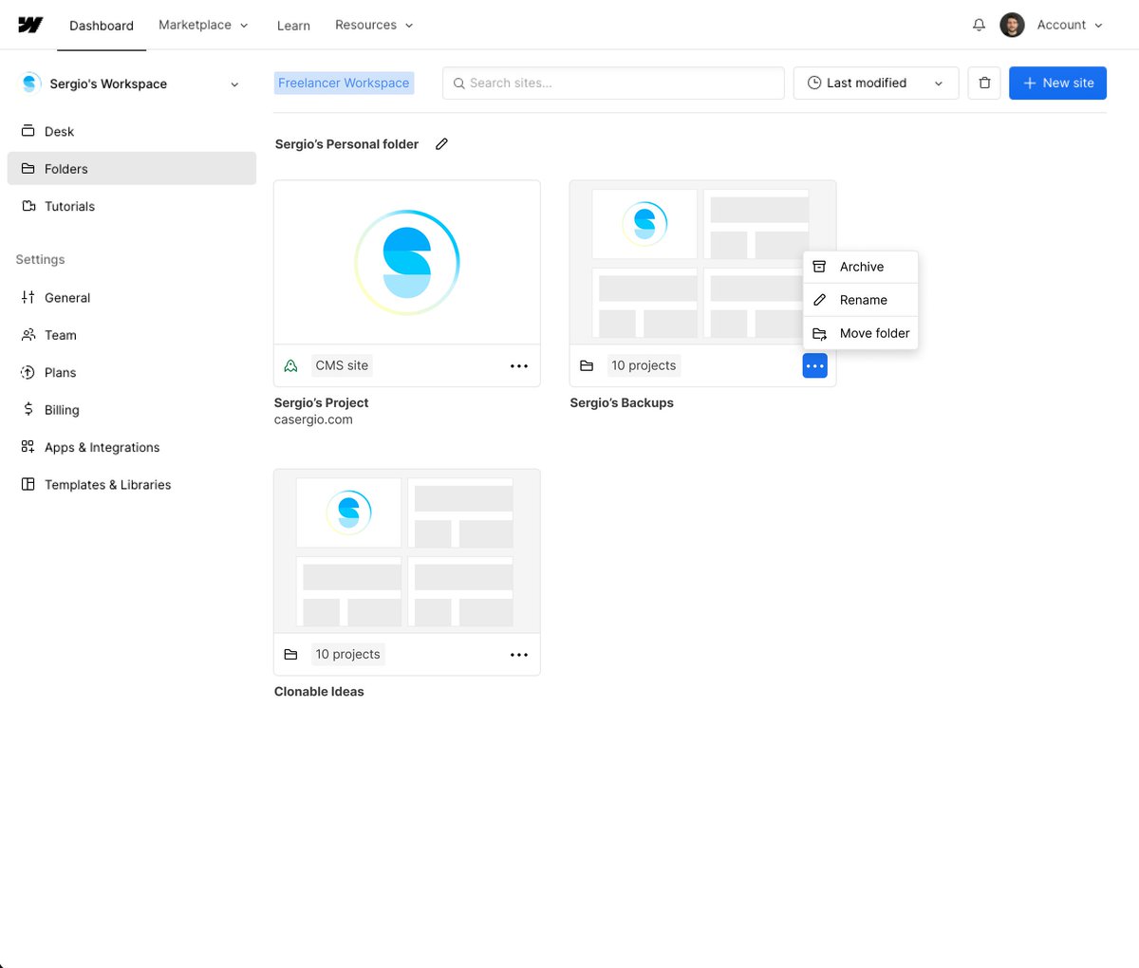The height and width of the screenshot is (968, 1139).
Task: Open the Account dropdown menu
Action: coord(1070,25)
